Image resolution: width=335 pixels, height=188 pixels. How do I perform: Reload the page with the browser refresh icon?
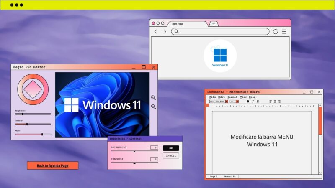[x=275, y=32]
